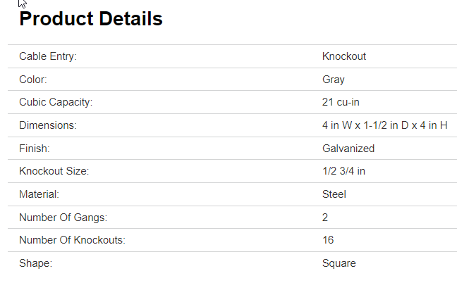Click the Number Of Knockouts label
Screen dimensions: 457x283
72,240
